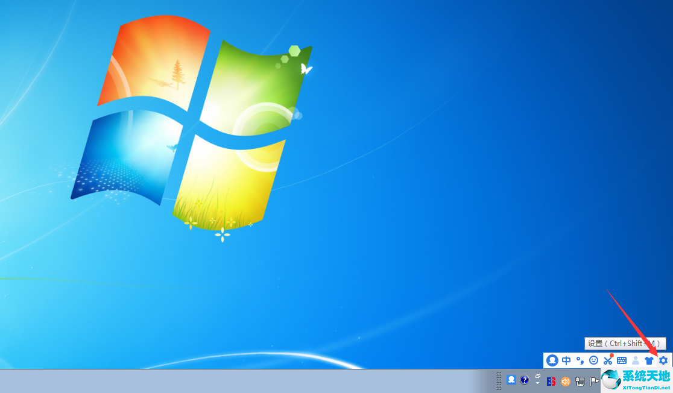Click the faded user account icon on the IME toolbar
Viewport: 673px width, 393px height.
tap(636, 360)
